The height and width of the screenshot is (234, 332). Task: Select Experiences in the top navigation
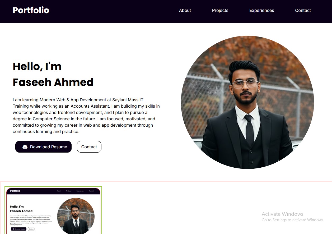coord(262,10)
